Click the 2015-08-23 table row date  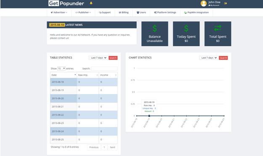[58, 123]
